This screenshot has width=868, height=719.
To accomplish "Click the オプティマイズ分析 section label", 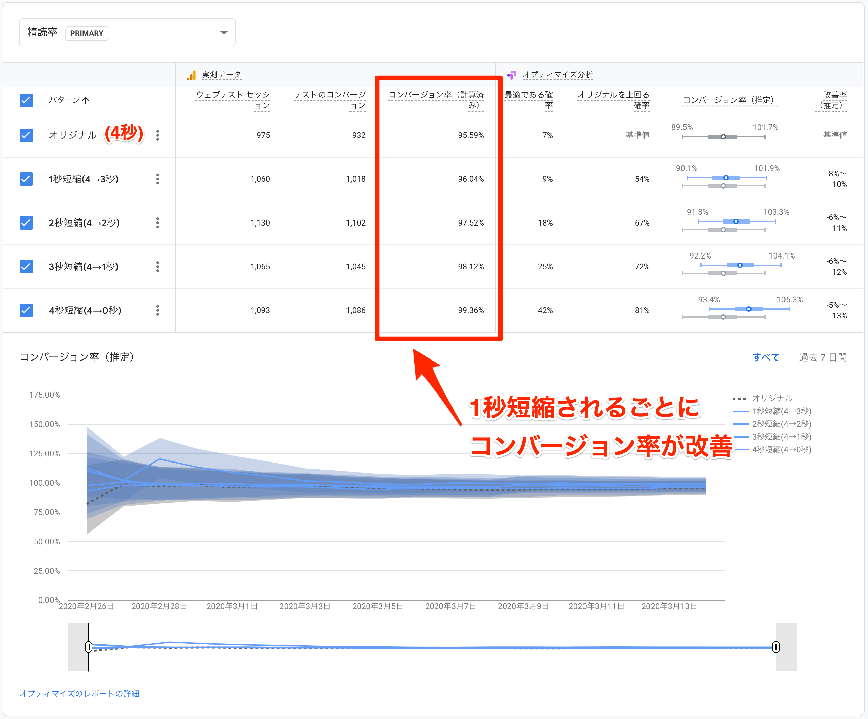I will [558, 75].
